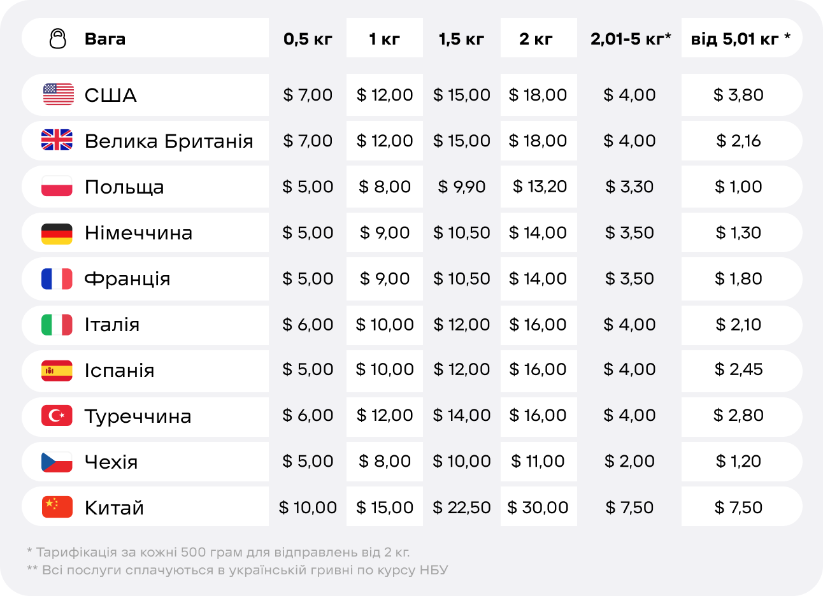This screenshot has width=823, height=596.
Task: Click the Туреччина row label
Action: (x=138, y=416)
